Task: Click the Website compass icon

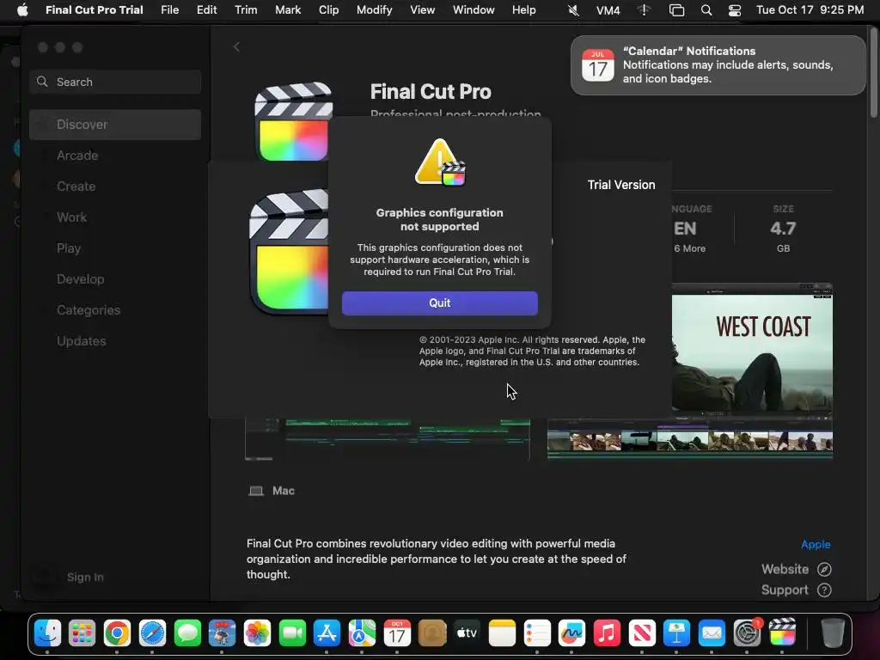Action: tap(824, 569)
